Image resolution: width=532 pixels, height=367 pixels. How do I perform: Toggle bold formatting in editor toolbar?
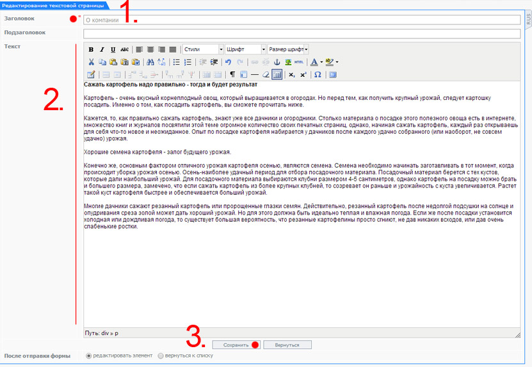91,49
